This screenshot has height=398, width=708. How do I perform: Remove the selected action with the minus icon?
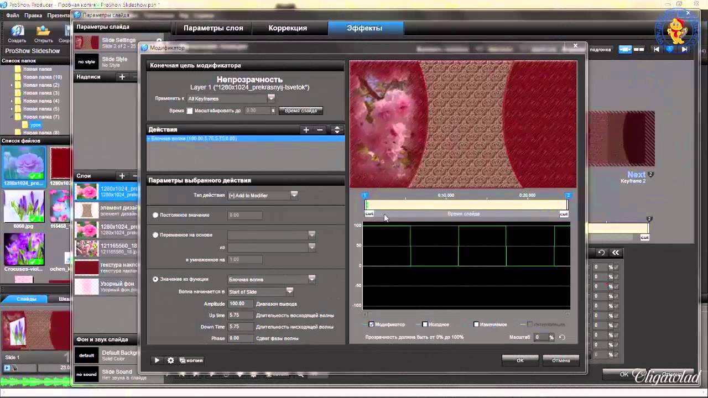point(320,130)
